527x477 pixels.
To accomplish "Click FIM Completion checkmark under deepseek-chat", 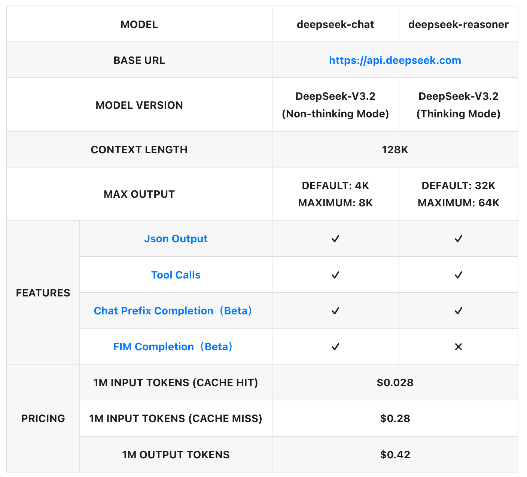I will click(x=335, y=347).
